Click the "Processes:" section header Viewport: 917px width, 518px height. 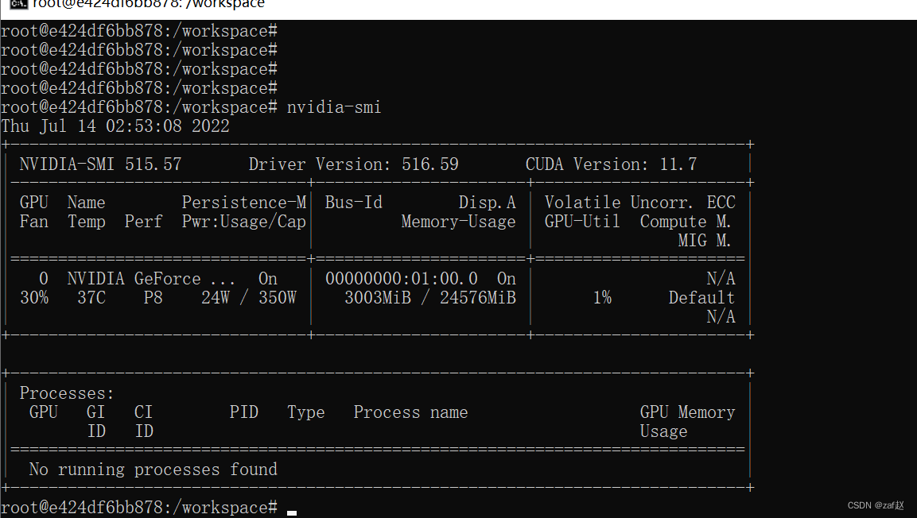coord(67,392)
